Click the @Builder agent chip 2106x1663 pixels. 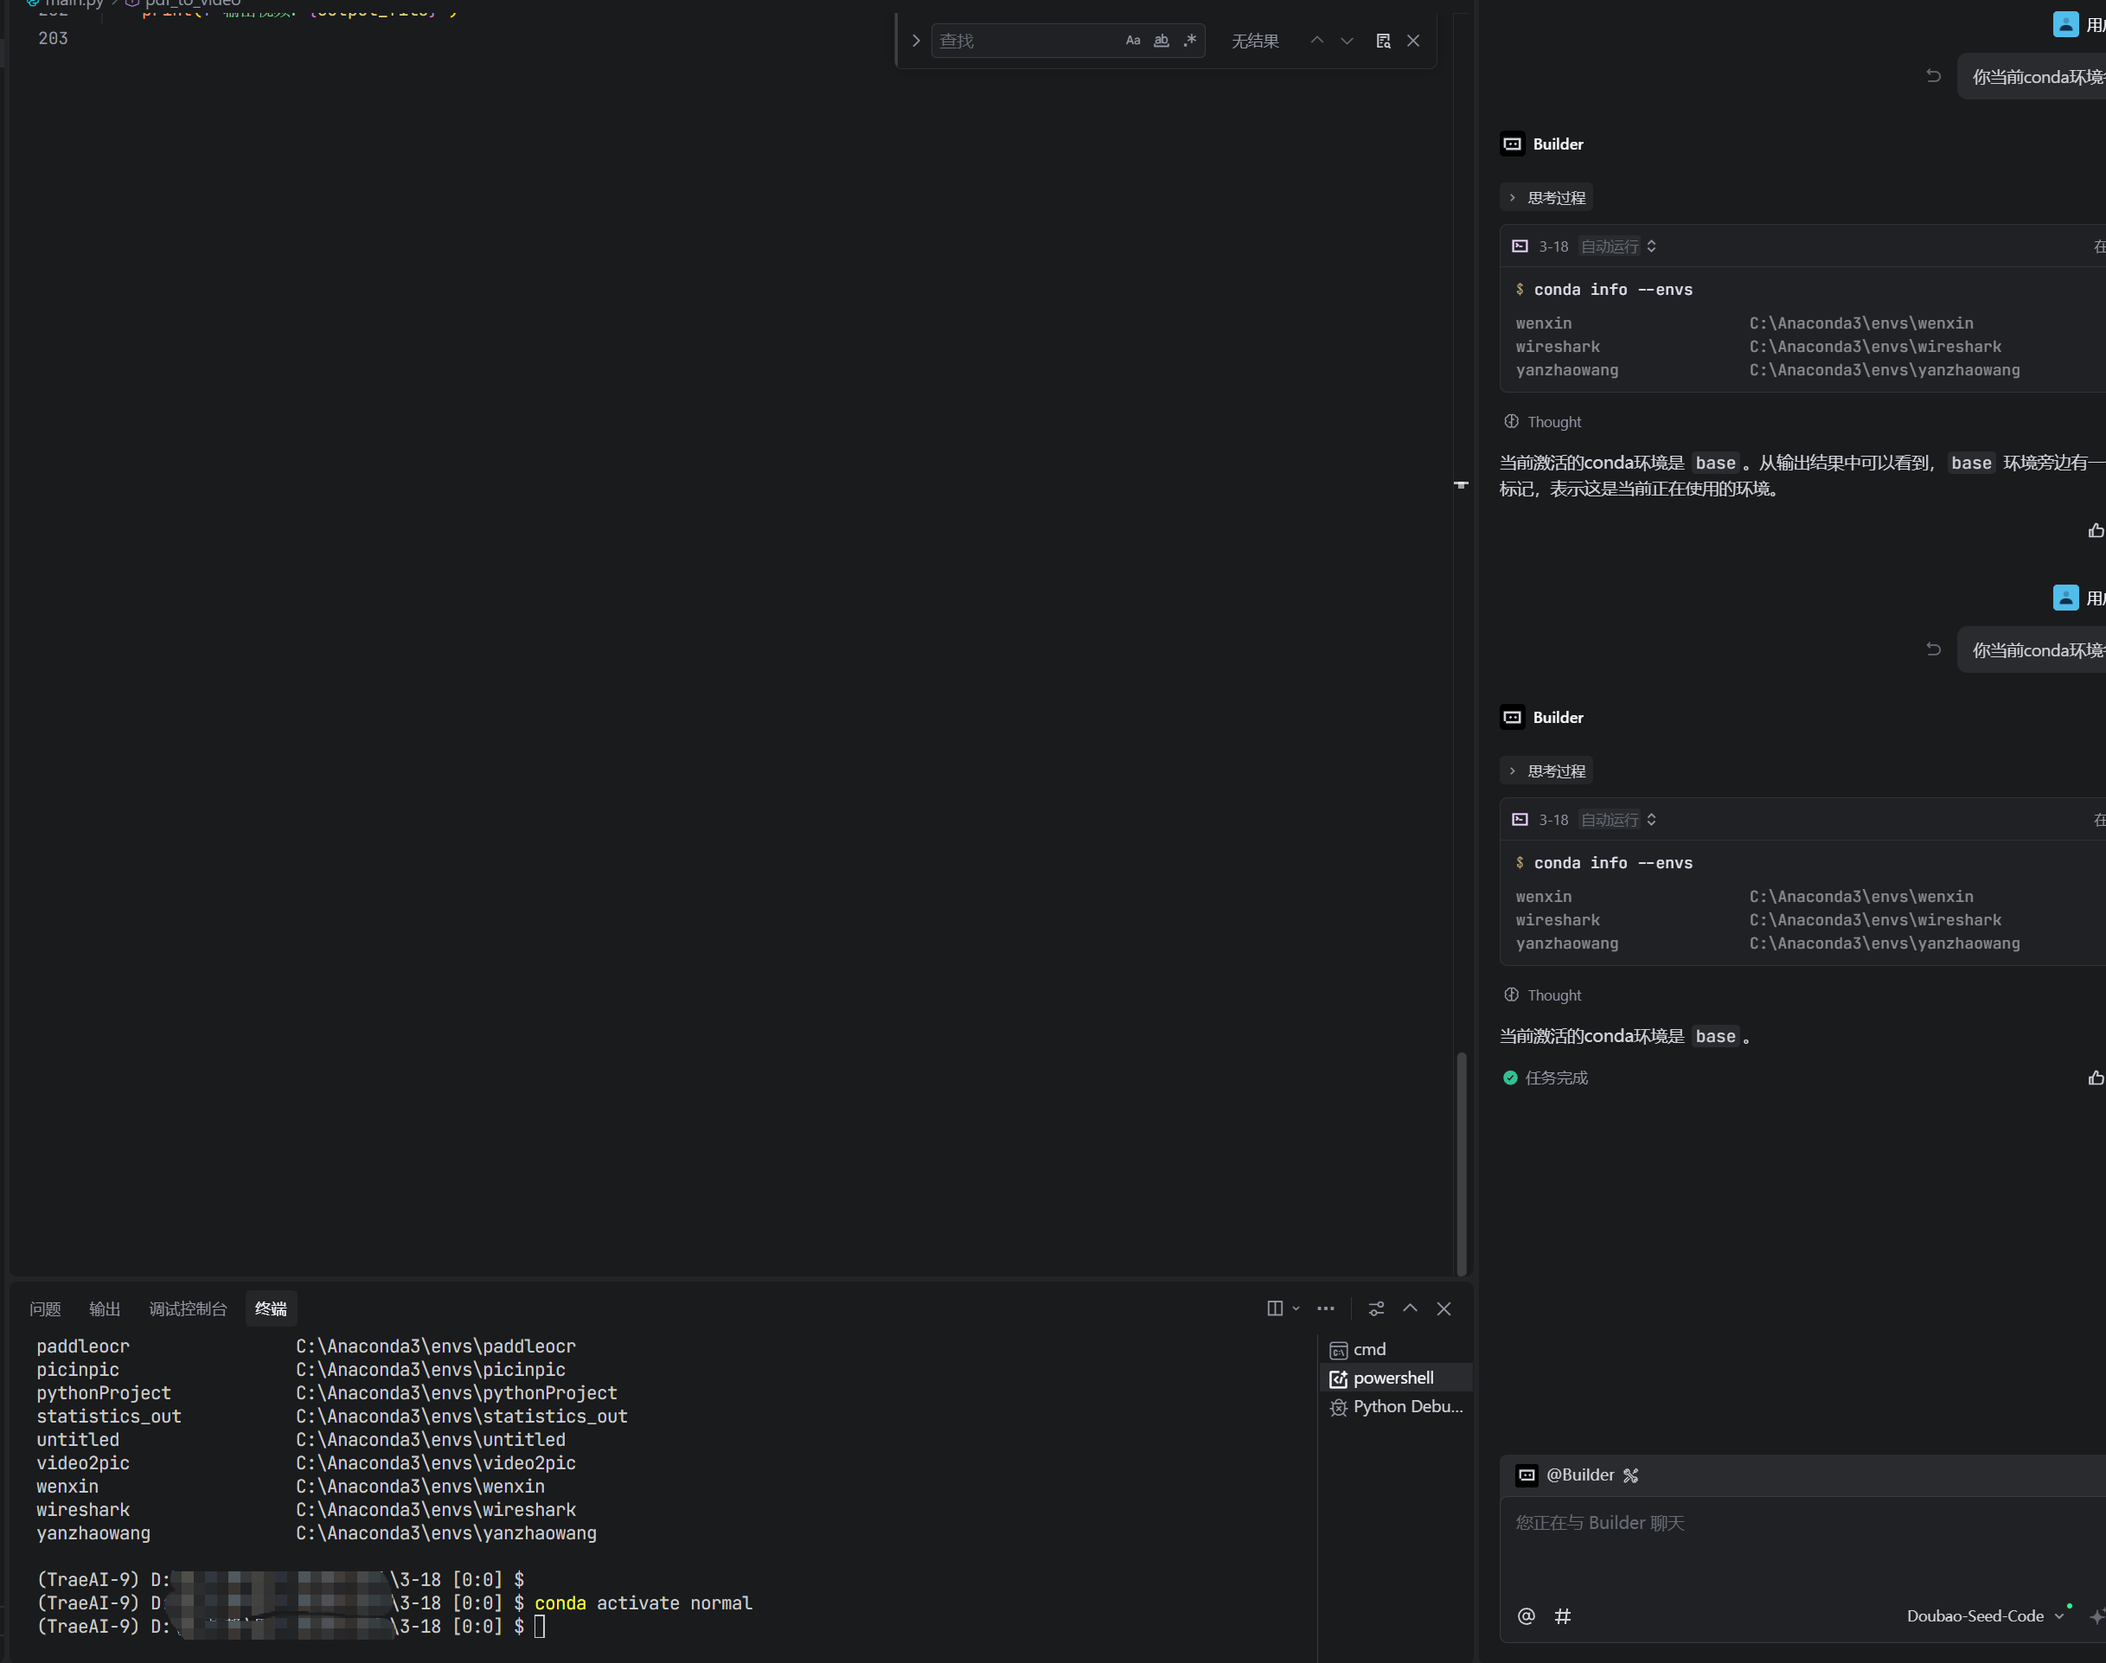pos(1566,1475)
